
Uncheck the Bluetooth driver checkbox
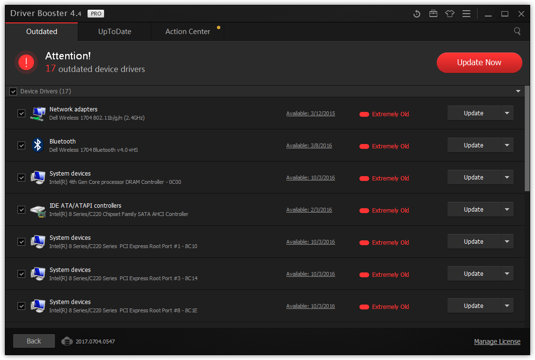coord(21,145)
